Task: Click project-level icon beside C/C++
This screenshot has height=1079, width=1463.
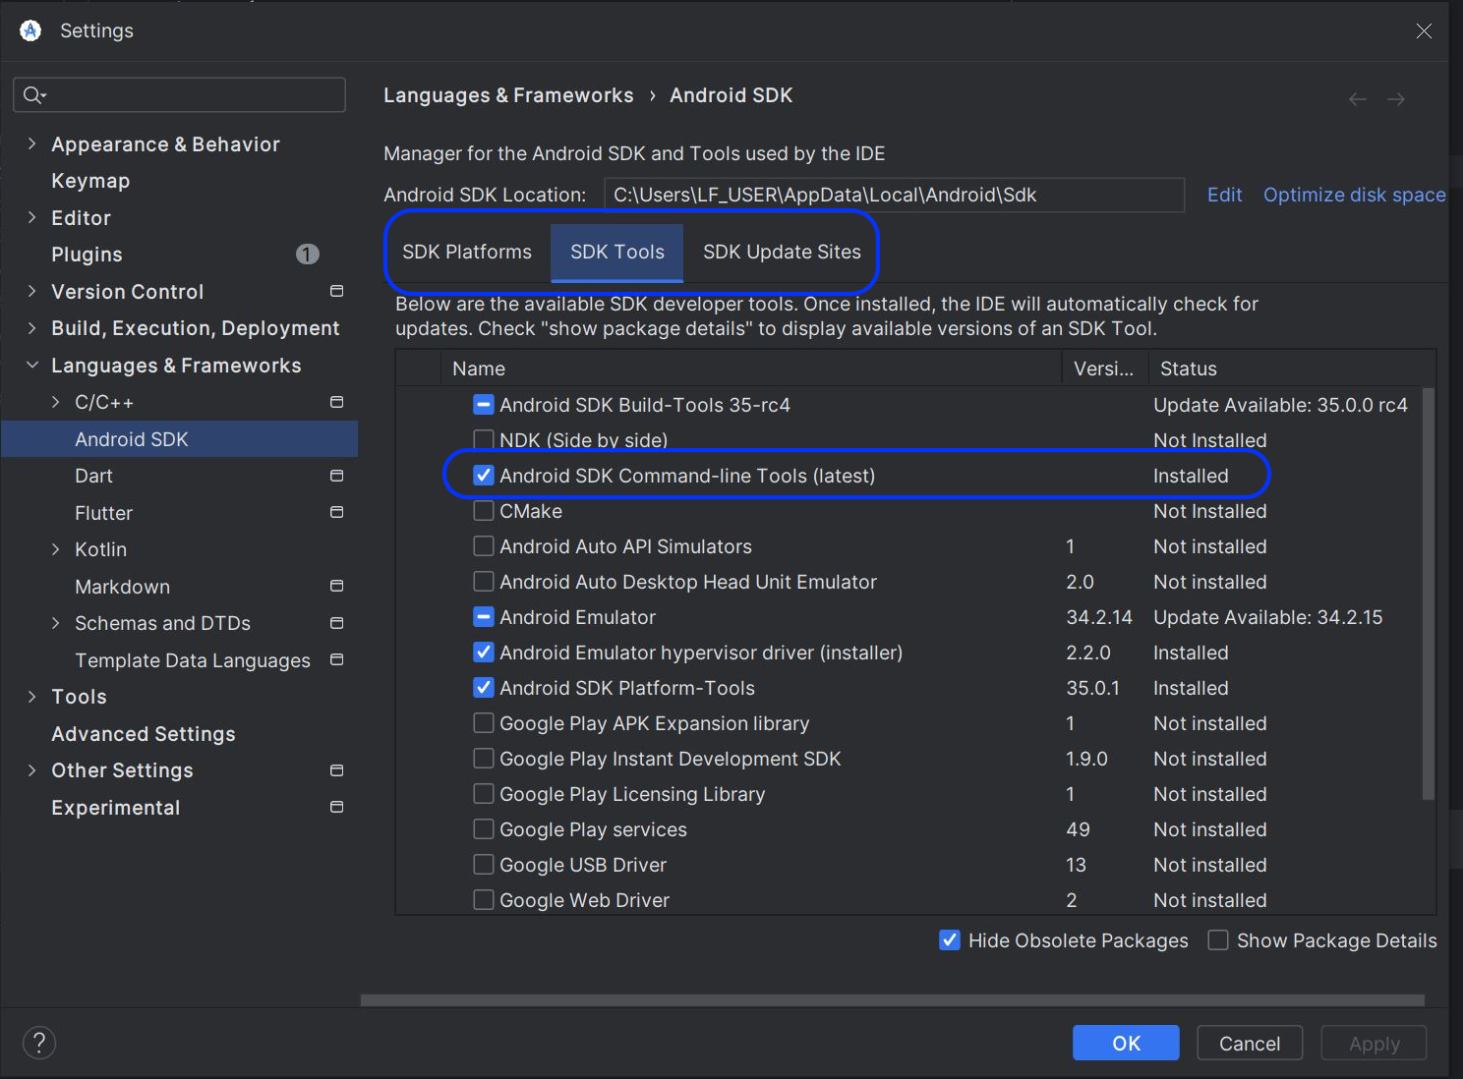Action: click(336, 402)
